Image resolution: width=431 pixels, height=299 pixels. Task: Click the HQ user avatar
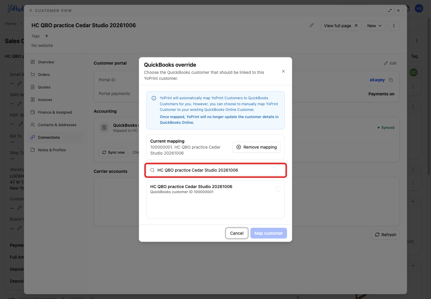[419, 8]
